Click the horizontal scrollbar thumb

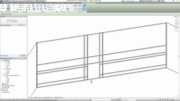coord(120,98)
